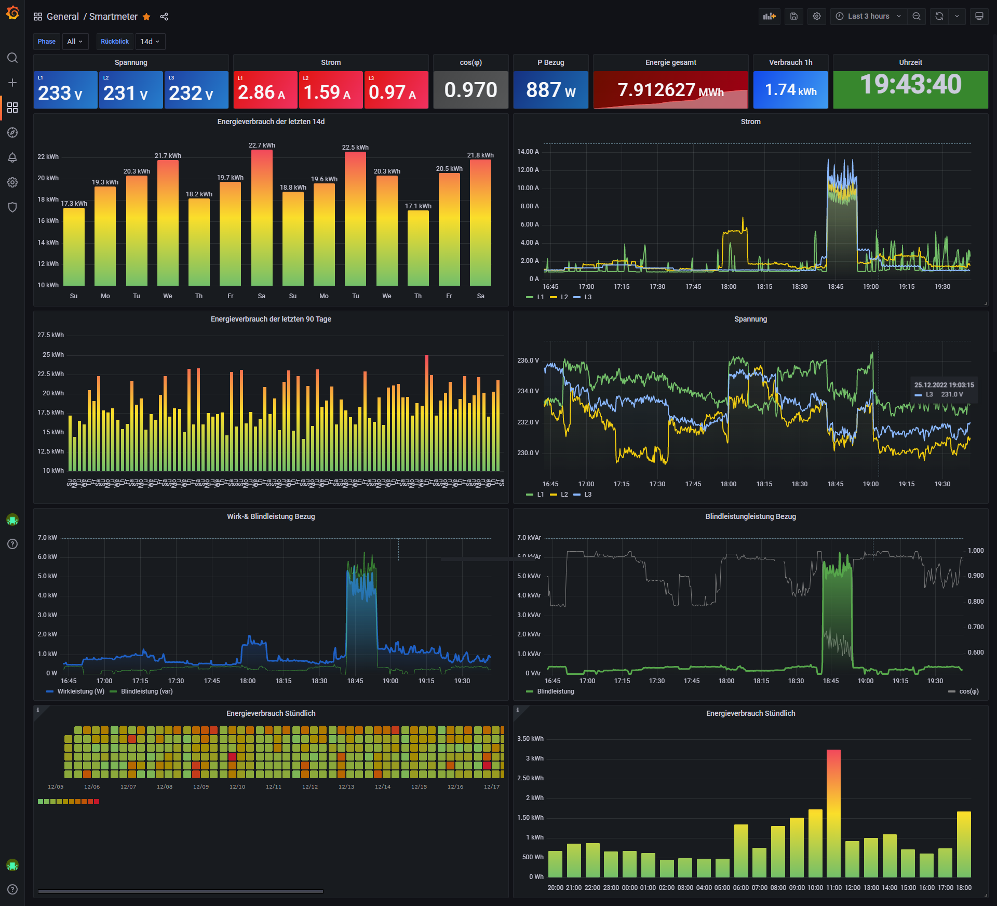Click the Search dashboards icon in sidebar
The height and width of the screenshot is (906, 997).
click(12, 58)
